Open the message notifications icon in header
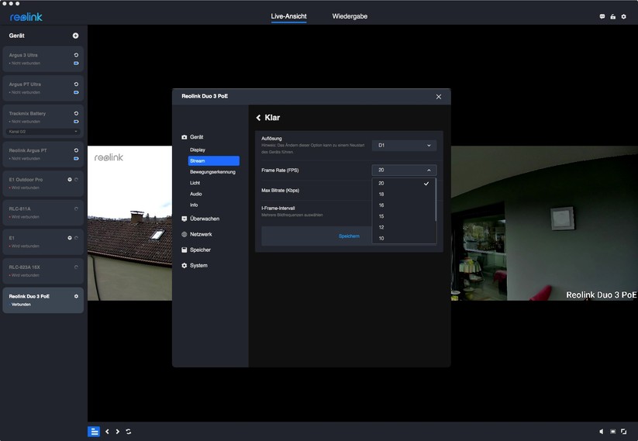Screen dimensions: 638x441 point(602,16)
